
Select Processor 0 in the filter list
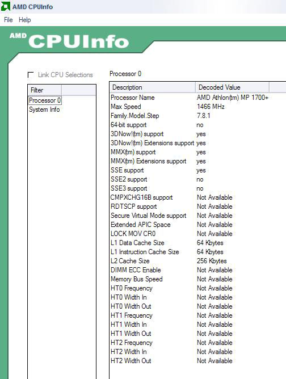tap(45, 100)
